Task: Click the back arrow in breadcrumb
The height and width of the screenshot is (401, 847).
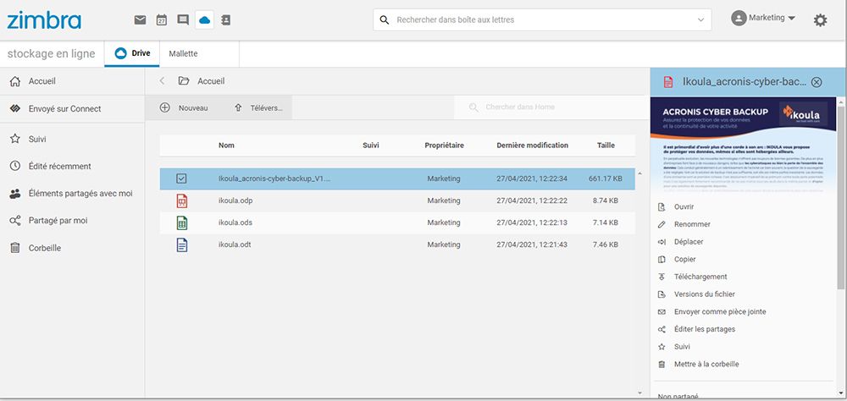Action: pos(162,81)
